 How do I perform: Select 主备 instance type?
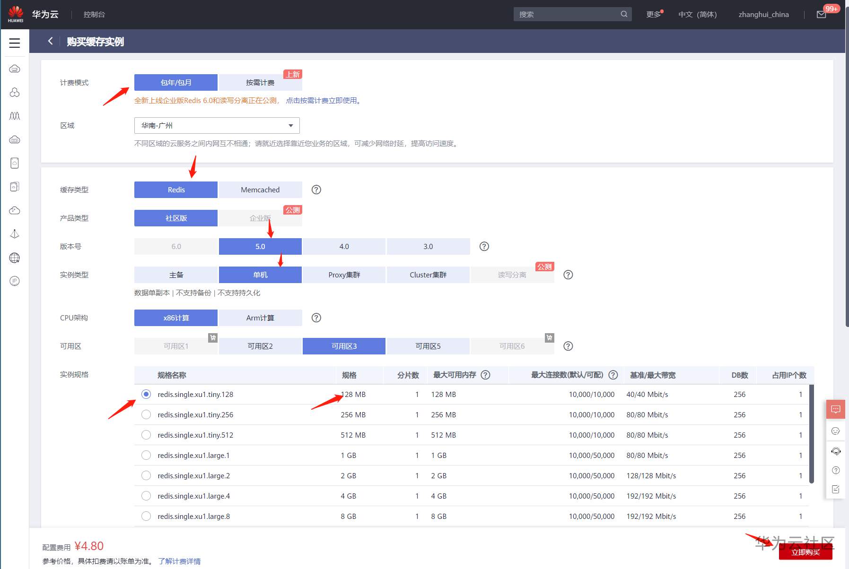click(176, 275)
